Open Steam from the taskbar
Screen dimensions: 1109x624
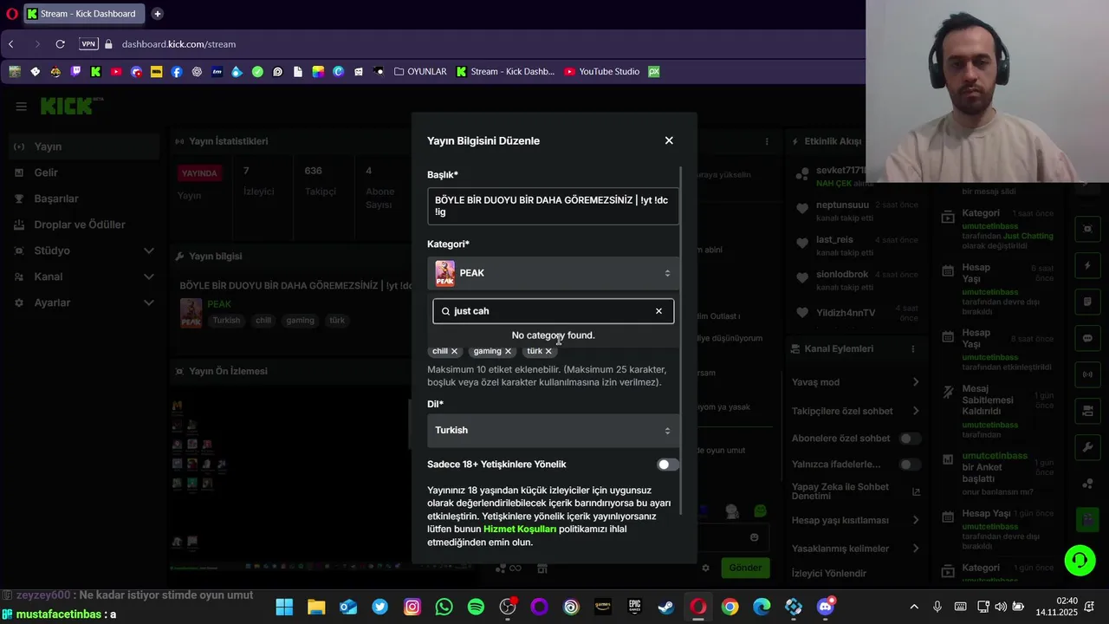point(666,607)
